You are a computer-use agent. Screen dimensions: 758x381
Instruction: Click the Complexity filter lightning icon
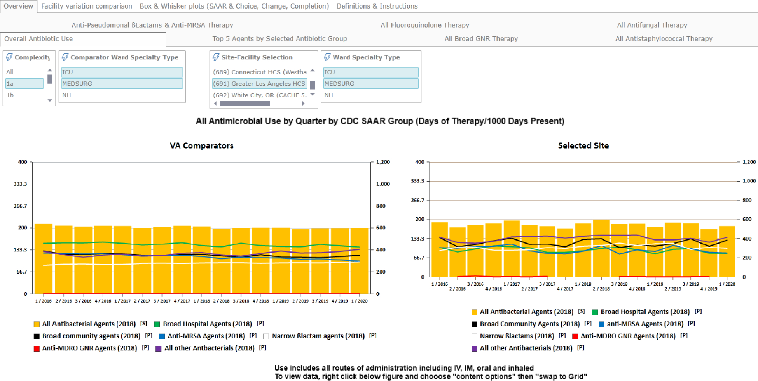tap(9, 57)
